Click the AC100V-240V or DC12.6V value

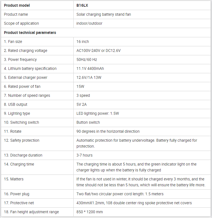[99, 51]
